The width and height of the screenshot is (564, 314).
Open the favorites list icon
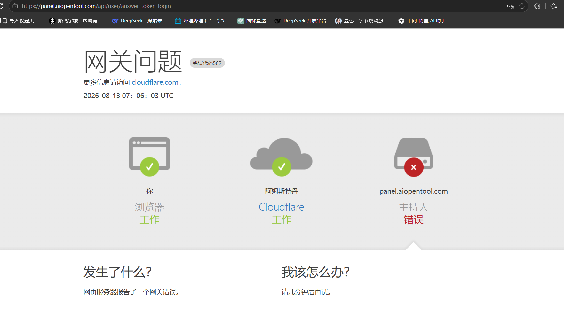554,6
